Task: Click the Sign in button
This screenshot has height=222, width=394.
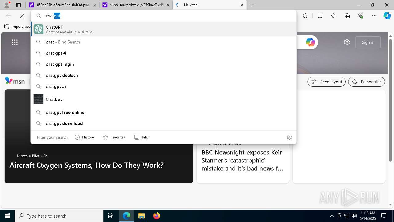Action: (368, 42)
